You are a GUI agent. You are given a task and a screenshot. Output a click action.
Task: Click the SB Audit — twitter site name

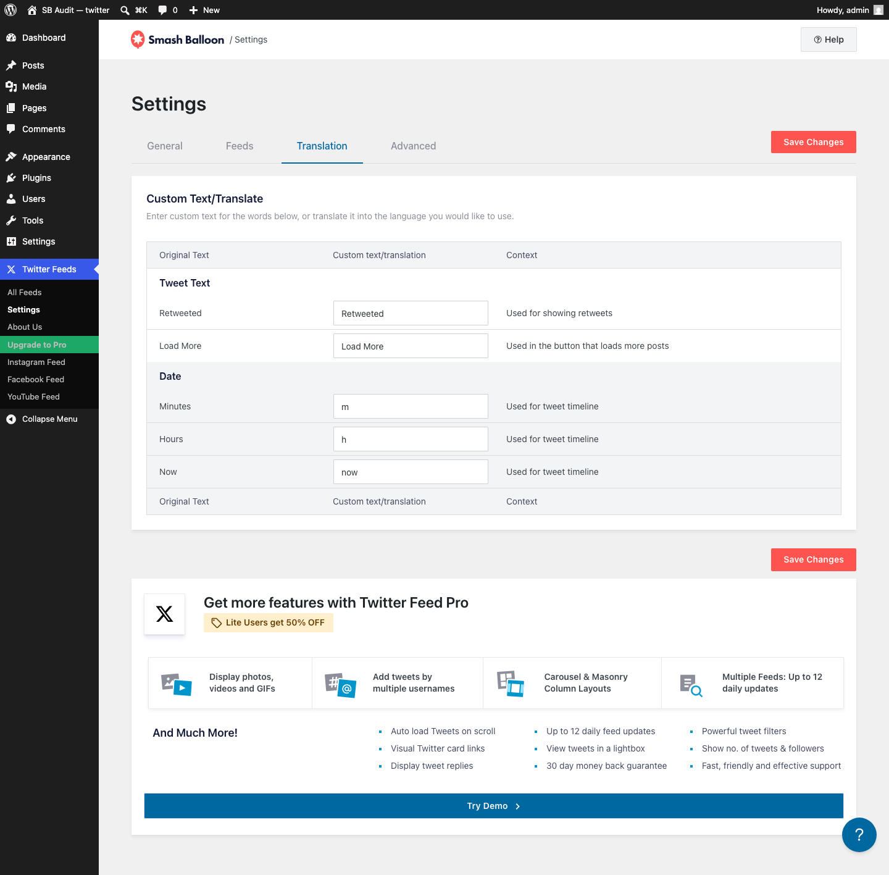[x=76, y=10]
